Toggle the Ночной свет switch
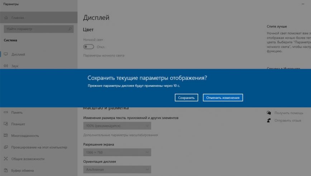Screen dimensions: 311x176 click(88, 47)
